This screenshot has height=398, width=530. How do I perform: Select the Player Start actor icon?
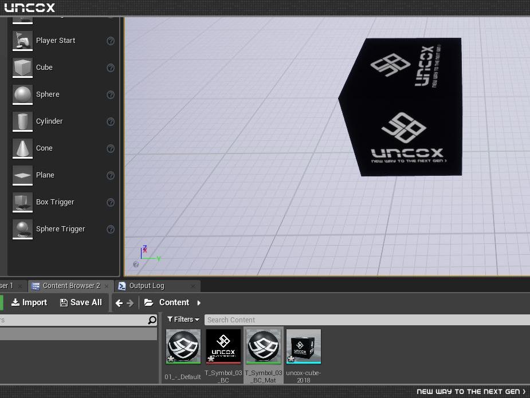(x=22, y=41)
